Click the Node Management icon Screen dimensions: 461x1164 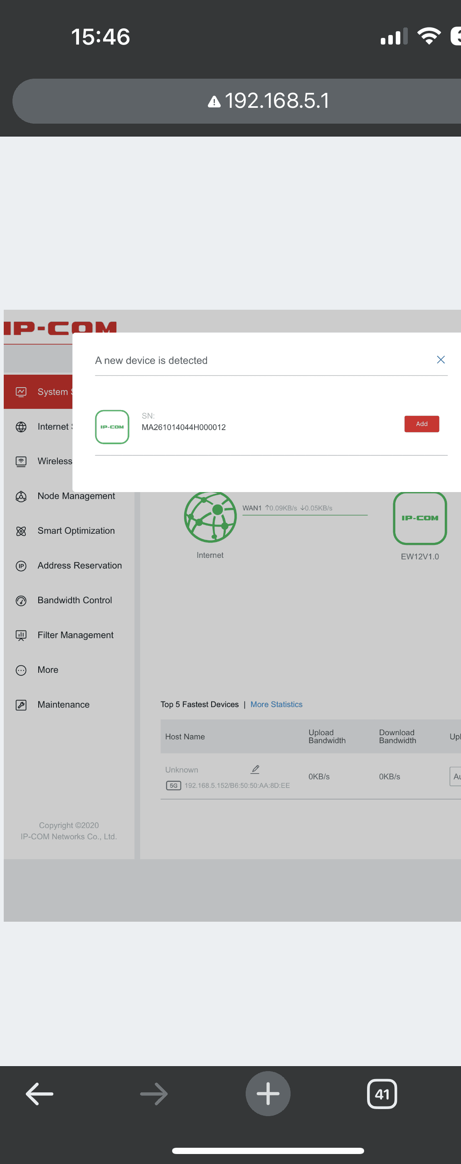[21, 497]
